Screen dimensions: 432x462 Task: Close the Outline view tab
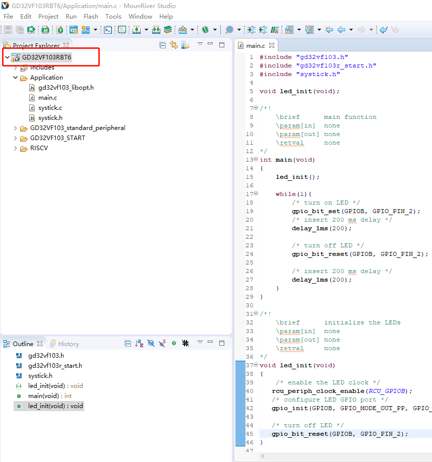pyautogui.click(x=40, y=344)
